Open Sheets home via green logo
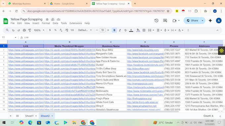 (x=6, y=21)
